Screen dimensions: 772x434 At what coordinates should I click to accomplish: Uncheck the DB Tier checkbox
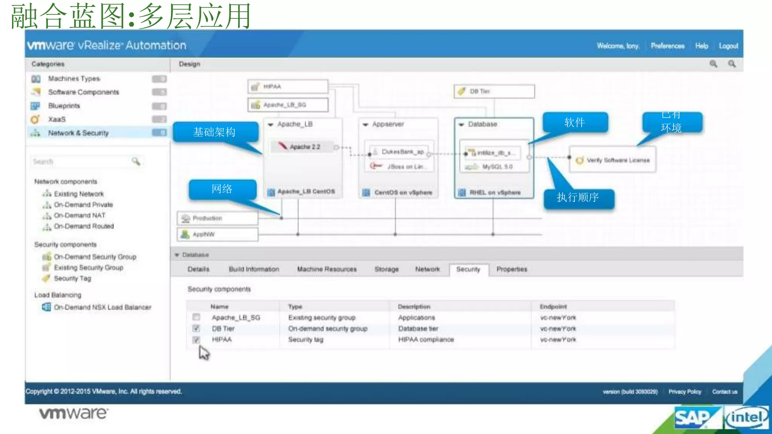click(x=196, y=329)
